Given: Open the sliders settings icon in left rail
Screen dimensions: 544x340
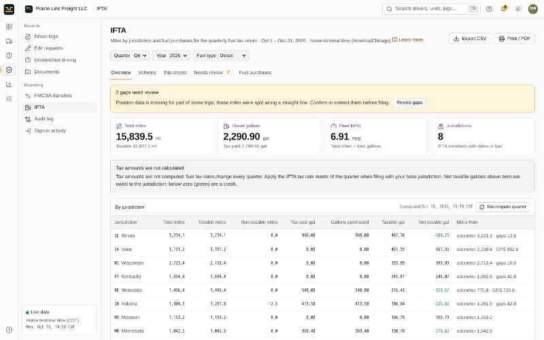Looking at the screenshot, I should (x=9, y=99).
